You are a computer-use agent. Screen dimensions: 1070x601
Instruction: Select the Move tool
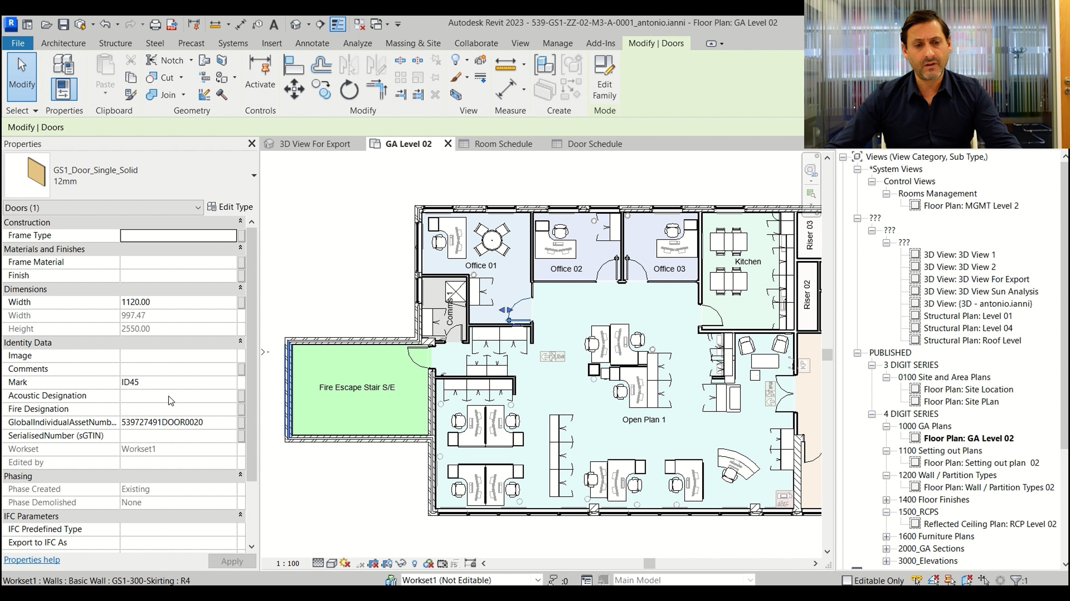click(x=294, y=89)
